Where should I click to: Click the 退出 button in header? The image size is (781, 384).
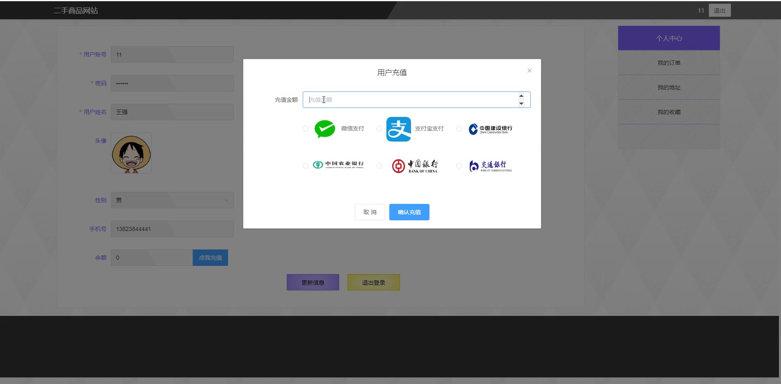720,11
